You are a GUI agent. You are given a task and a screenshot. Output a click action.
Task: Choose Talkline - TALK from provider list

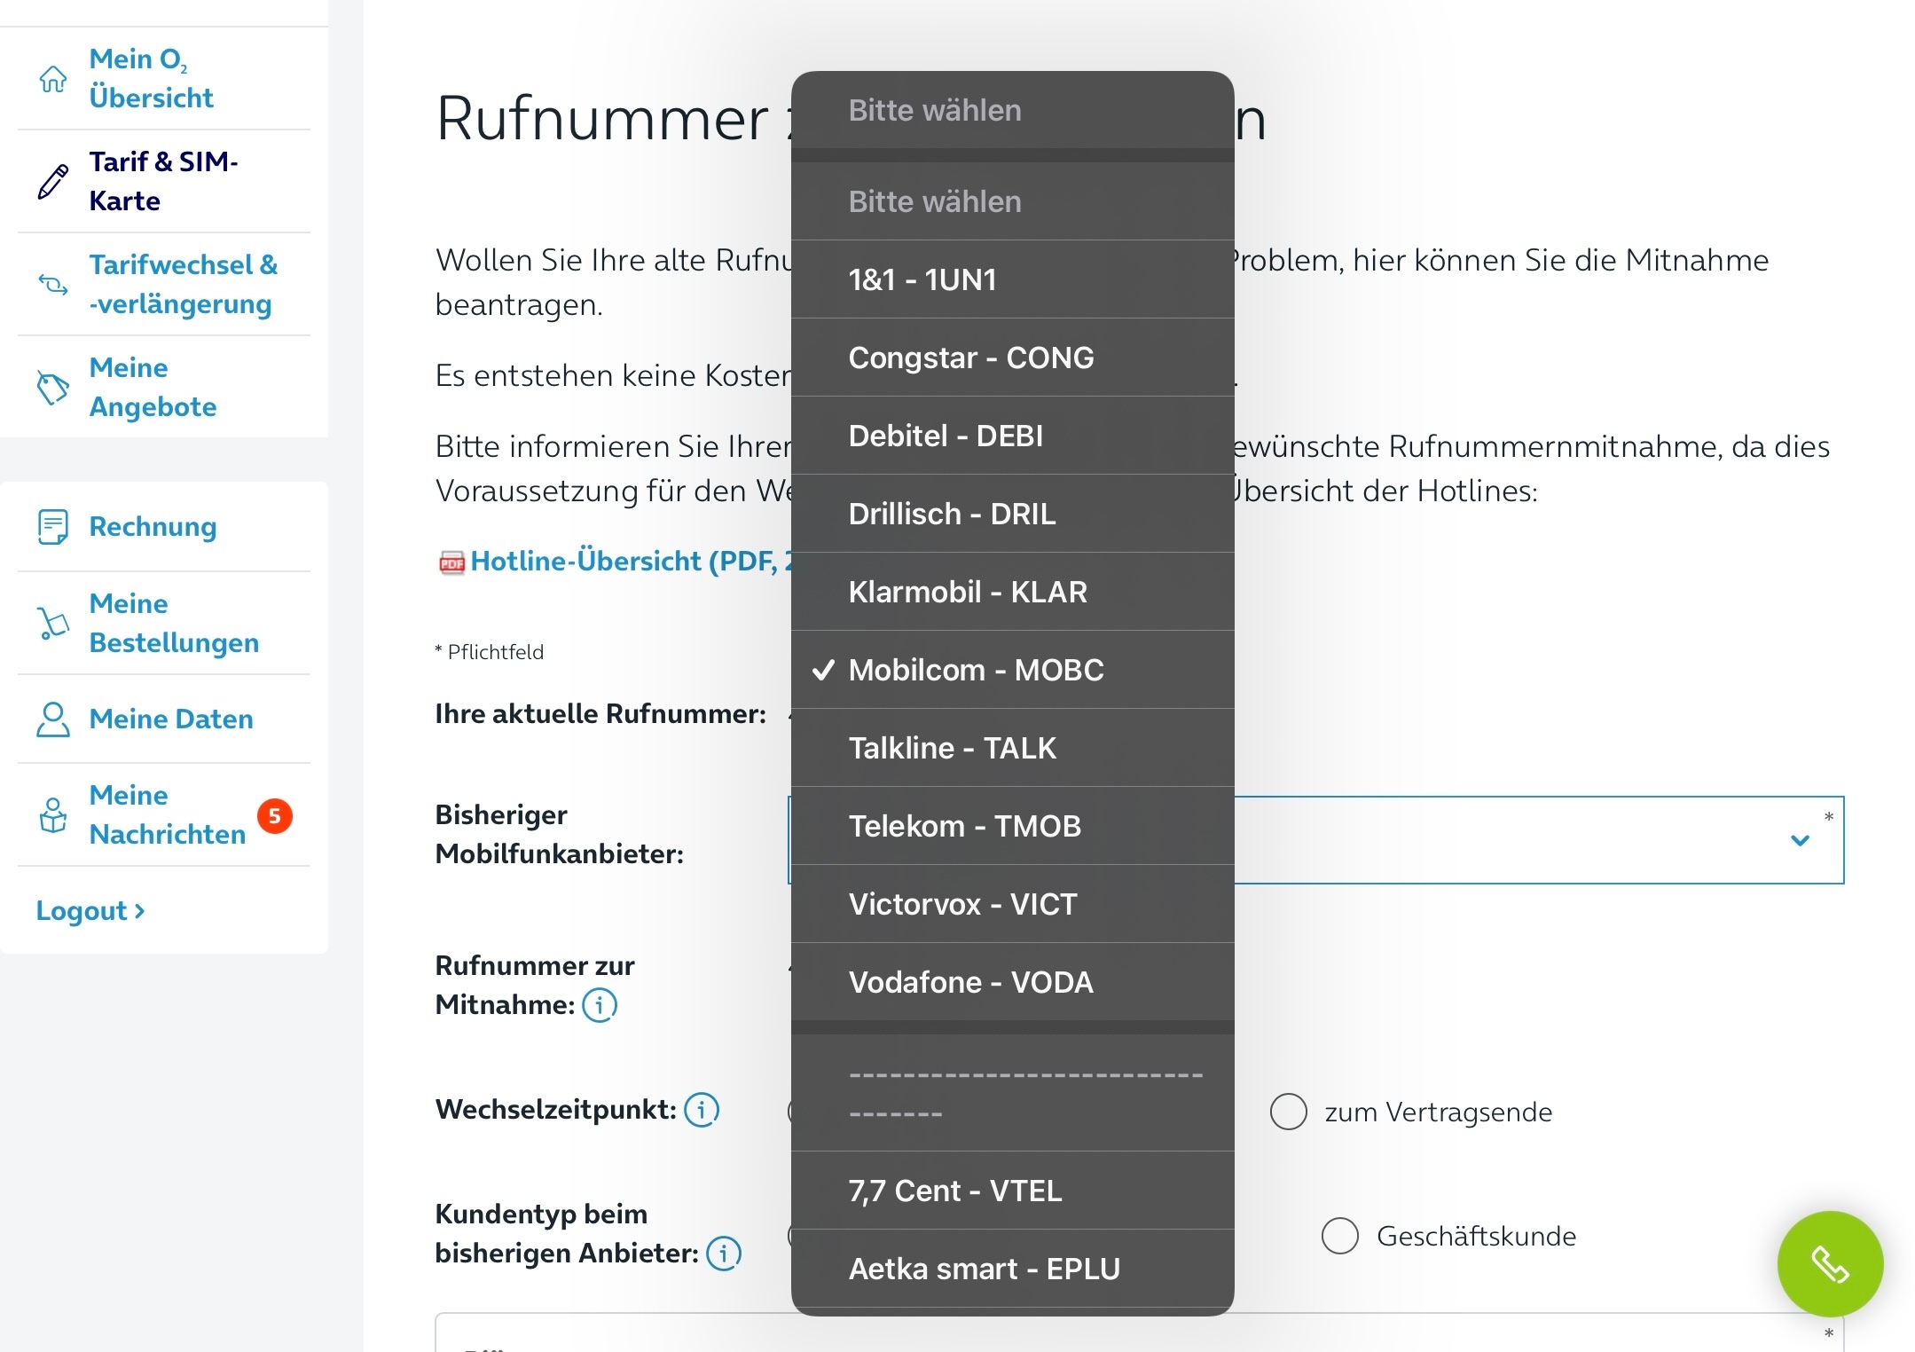coord(1013,748)
